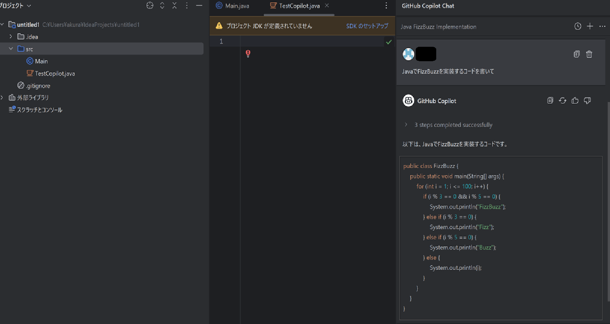Collapse all items in project tree
Viewport: 610px width, 324px height.
174,5
